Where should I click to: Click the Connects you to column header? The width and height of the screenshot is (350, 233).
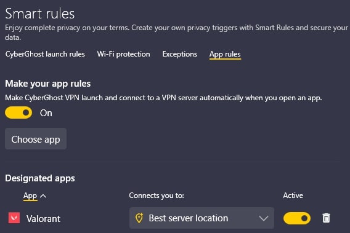[157, 195]
